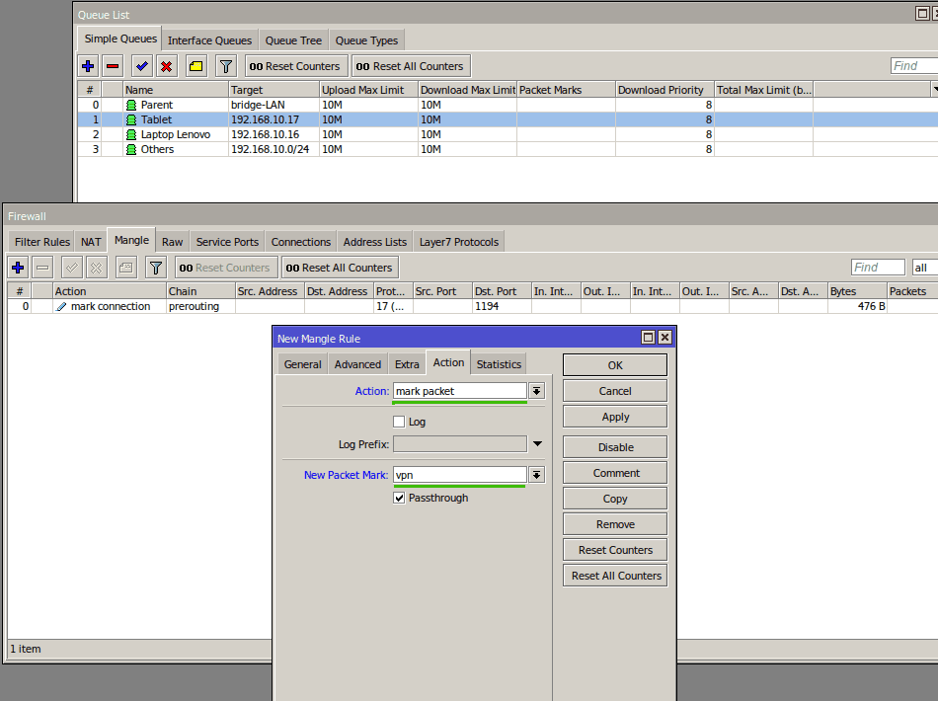Click pencil icon of mark connection rule
This screenshot has height=701, width=938.
pos(61,307)
